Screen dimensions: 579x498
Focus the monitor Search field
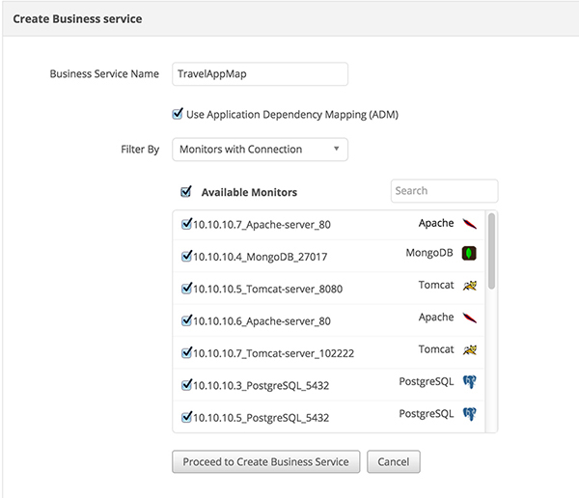coord(444,191)
